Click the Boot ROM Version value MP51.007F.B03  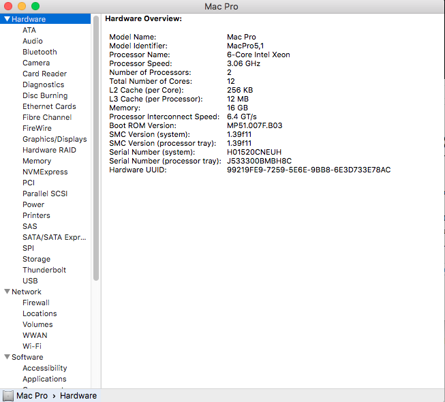[x=255, y=125]
